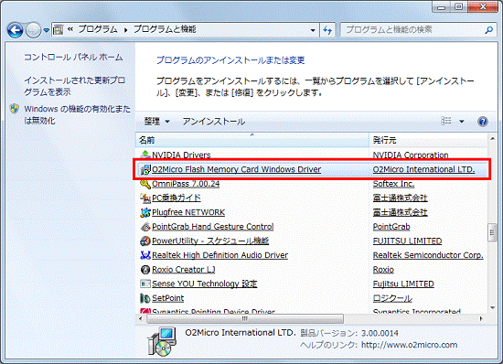Viewport: 503px width, 364px height.
Task: Select OmniPass 7.00.24 entry
Action: point(186,184)
